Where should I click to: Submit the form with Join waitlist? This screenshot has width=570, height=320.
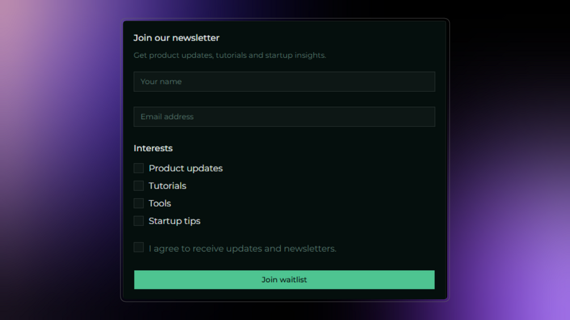pos(284,280)
